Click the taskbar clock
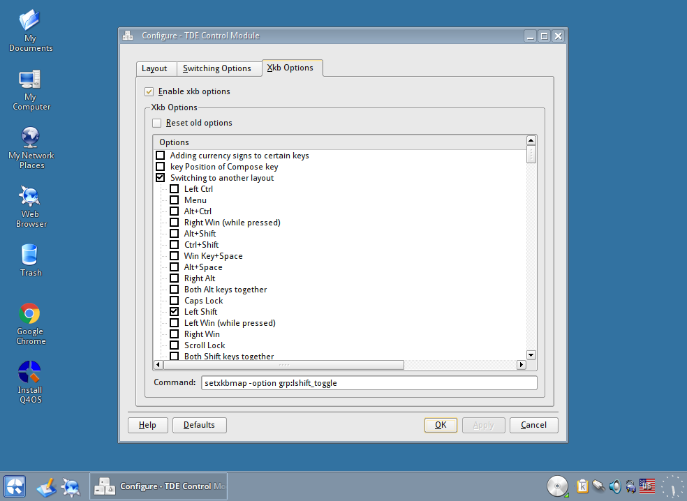 (672, 486)
